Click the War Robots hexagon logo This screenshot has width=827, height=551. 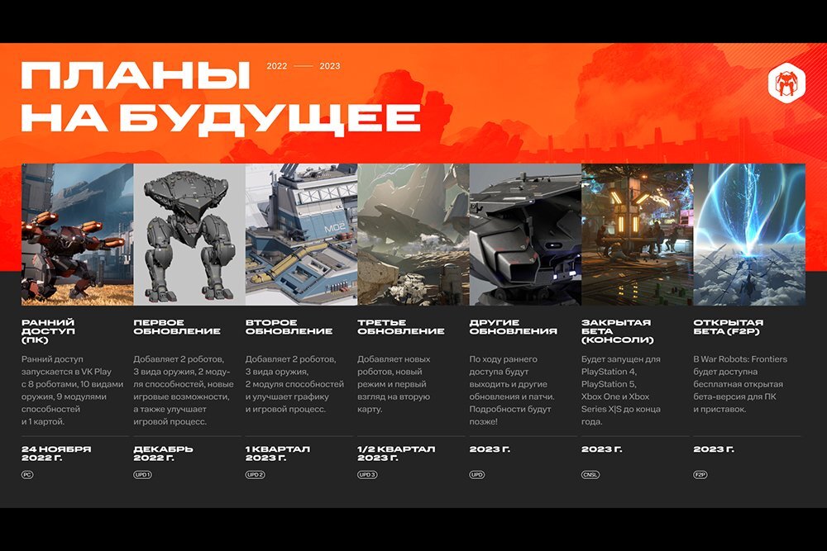[786, 83]
